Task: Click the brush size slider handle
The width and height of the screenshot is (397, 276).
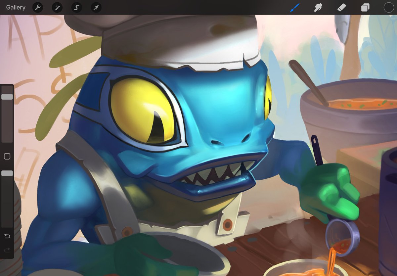Action: pos(7,97)
